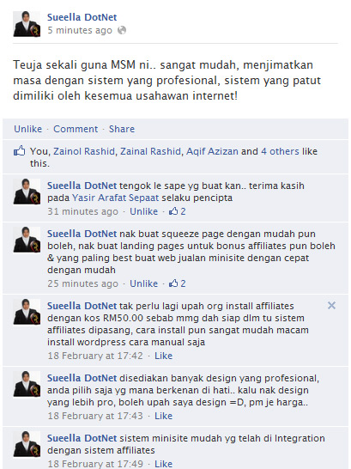The image size is (351, 469).
Task: Open avatar on the squeeze page comment
Action: pos(27,240)
